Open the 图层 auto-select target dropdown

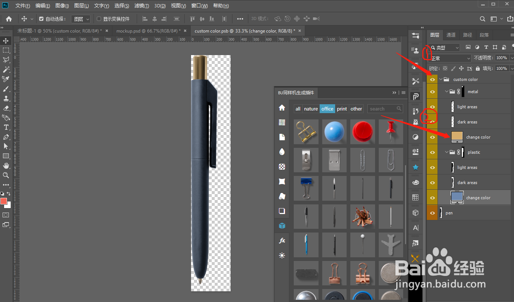coord(81,19)
